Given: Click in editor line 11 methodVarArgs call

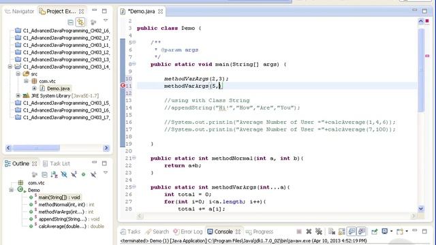Looking at the screenshot, I should pyautogui.click(x=193, y=86).
